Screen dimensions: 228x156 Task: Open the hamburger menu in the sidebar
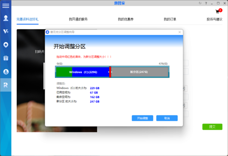coord(6,6)
